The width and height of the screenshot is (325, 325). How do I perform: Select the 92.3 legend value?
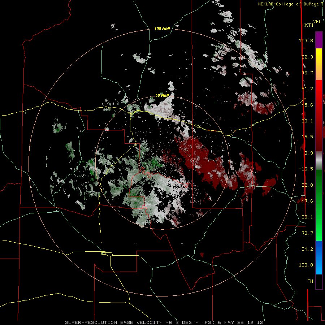307,57
